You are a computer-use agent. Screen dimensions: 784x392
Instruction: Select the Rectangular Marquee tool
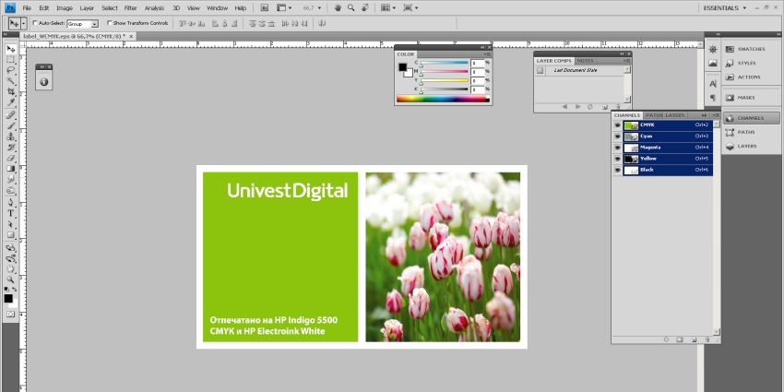pos(10,60)
